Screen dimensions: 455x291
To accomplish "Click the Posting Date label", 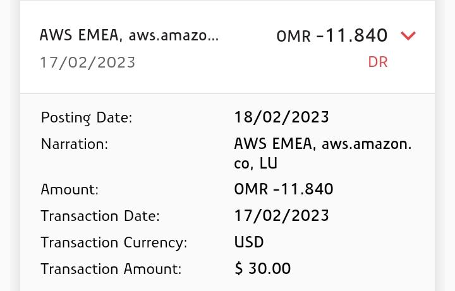I will click(87, 117).
